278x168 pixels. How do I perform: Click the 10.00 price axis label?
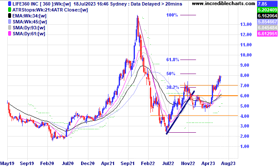click(x=246, y=55)
